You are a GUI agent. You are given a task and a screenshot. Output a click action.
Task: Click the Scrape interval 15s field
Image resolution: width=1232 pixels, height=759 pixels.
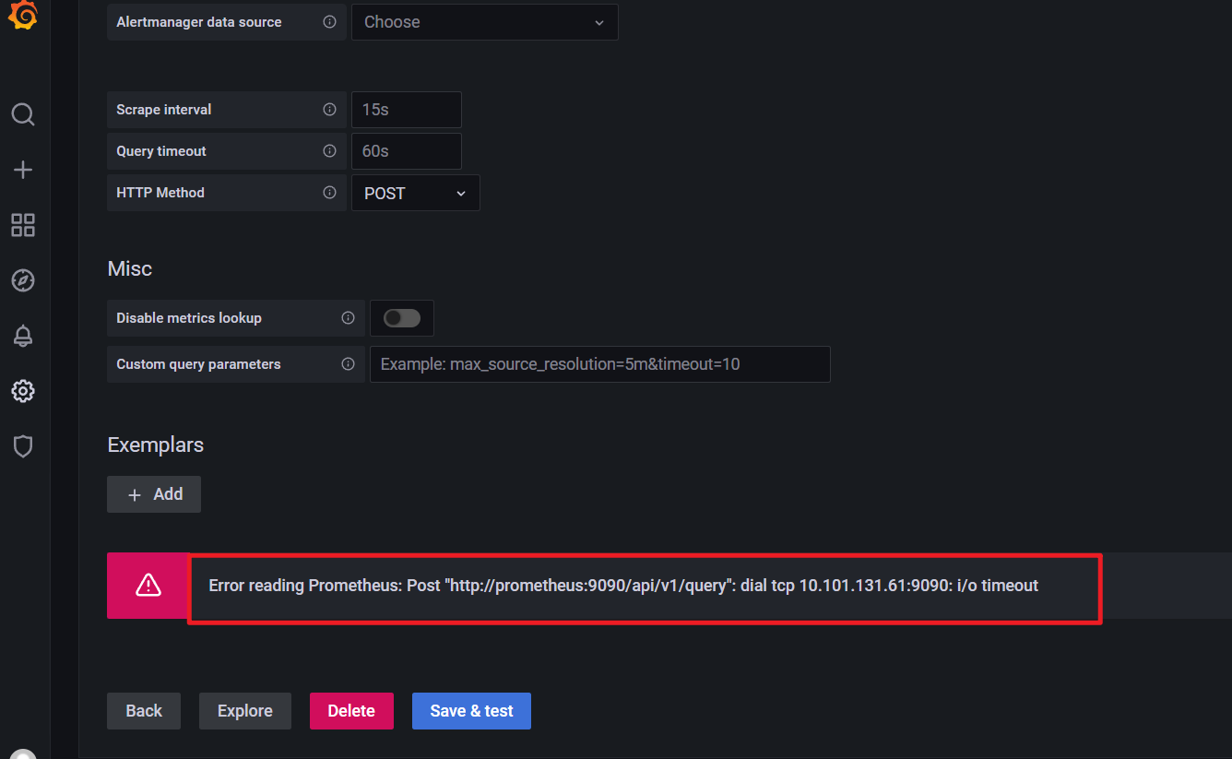407,110
